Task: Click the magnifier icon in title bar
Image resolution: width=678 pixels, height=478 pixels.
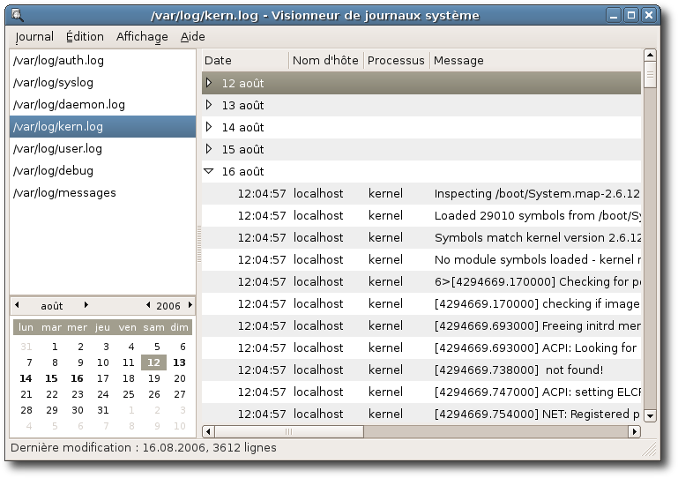Action: pos(18,15)
